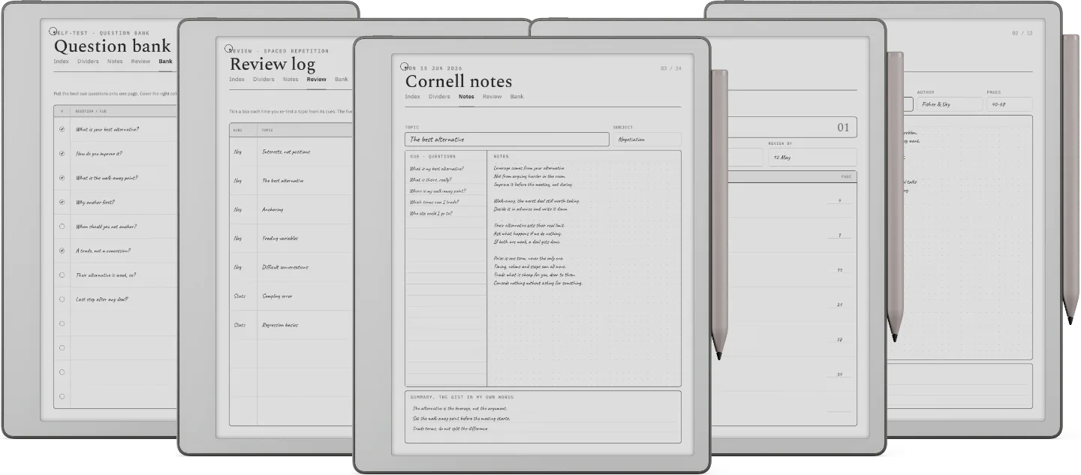This screenshot has height=475, width=1081.
Task: Tap the circle menu icon on Review log page
Action: (229, 49)
